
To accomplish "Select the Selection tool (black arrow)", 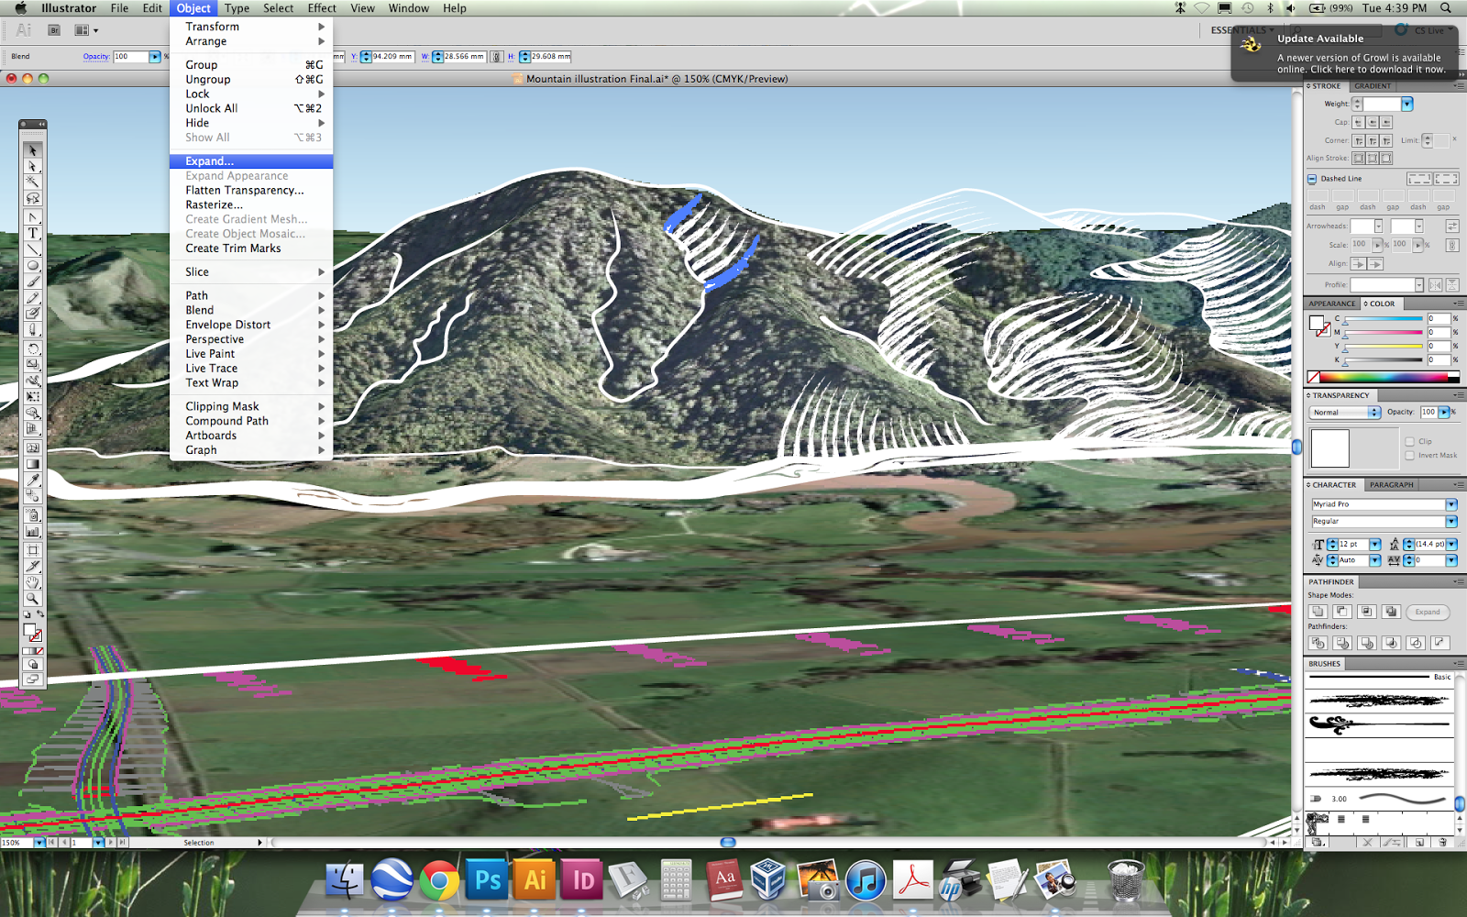I will 33,150.
